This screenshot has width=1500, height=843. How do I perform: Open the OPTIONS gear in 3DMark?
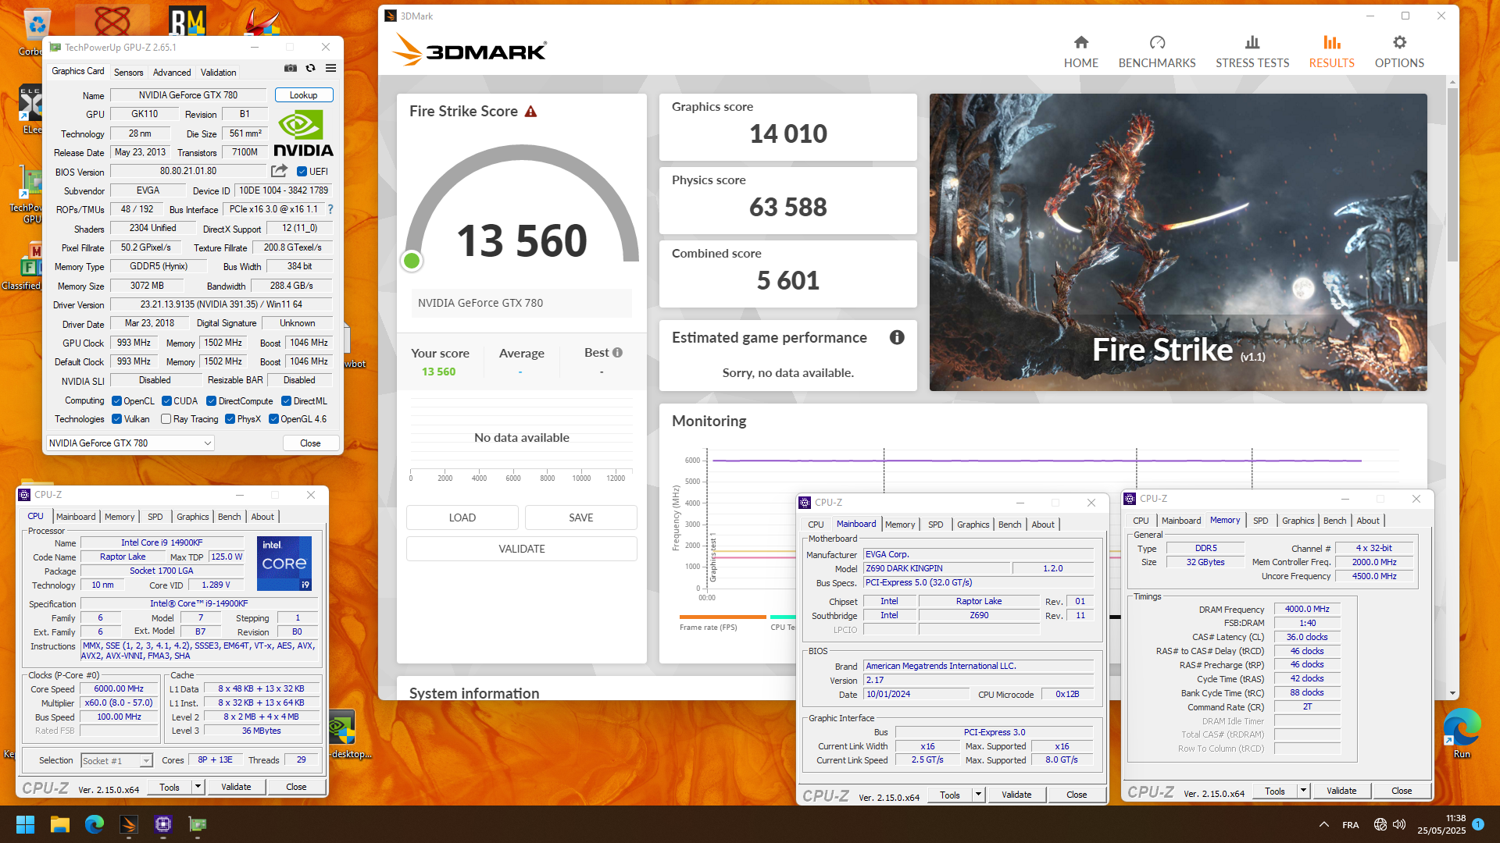(x=1399, y=52)
